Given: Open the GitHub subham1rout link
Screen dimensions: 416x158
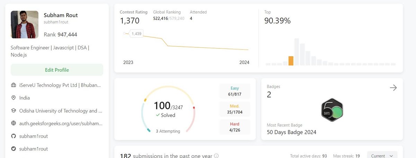Looking at the screenshot, I should [x=34, y=136].
